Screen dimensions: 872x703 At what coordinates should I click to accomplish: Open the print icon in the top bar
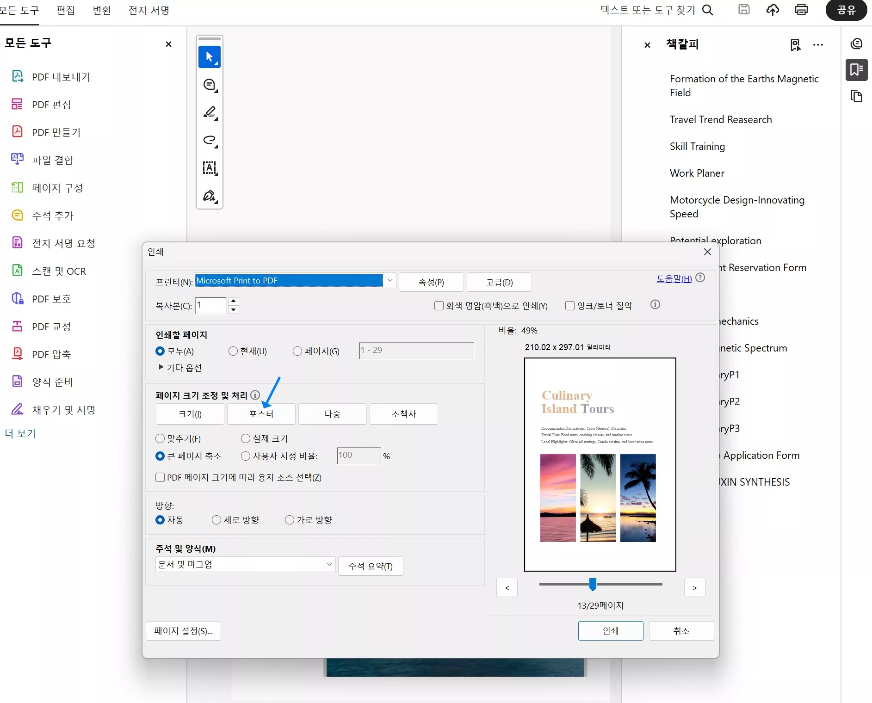(x=802, y=10)
